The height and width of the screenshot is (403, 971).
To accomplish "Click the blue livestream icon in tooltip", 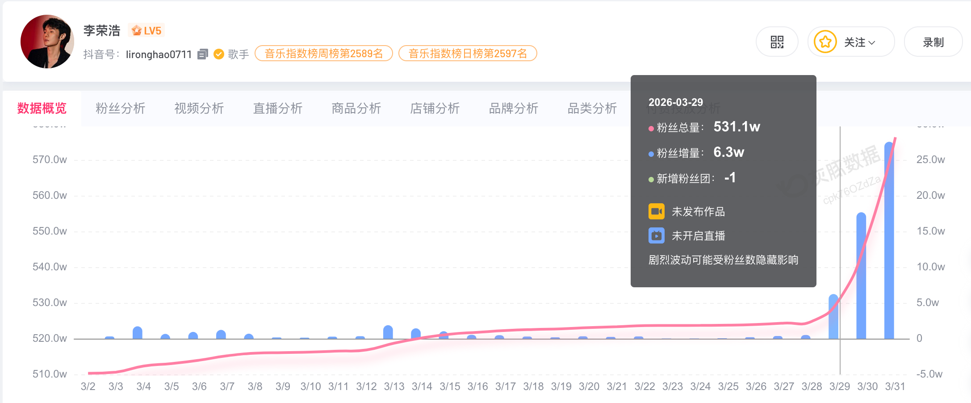I will click(656, 235).
